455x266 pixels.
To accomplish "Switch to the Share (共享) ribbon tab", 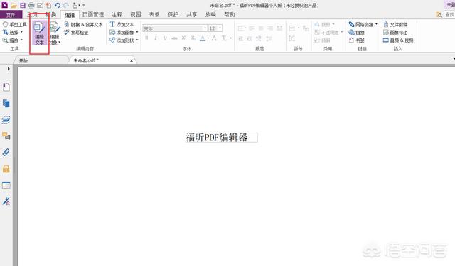I will pyautogui.click(x=192, y=14).
